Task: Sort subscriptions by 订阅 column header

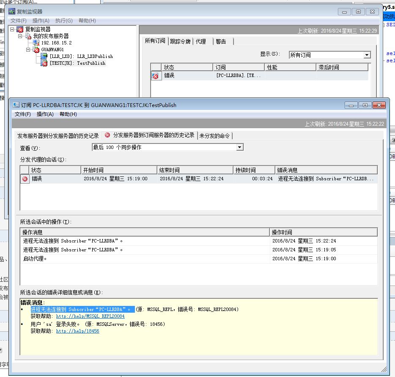Action: click(239, 67)
